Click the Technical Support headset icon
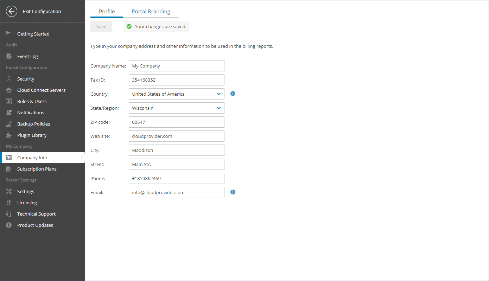Viewport: 489px width, 281px height. (9, 214)
